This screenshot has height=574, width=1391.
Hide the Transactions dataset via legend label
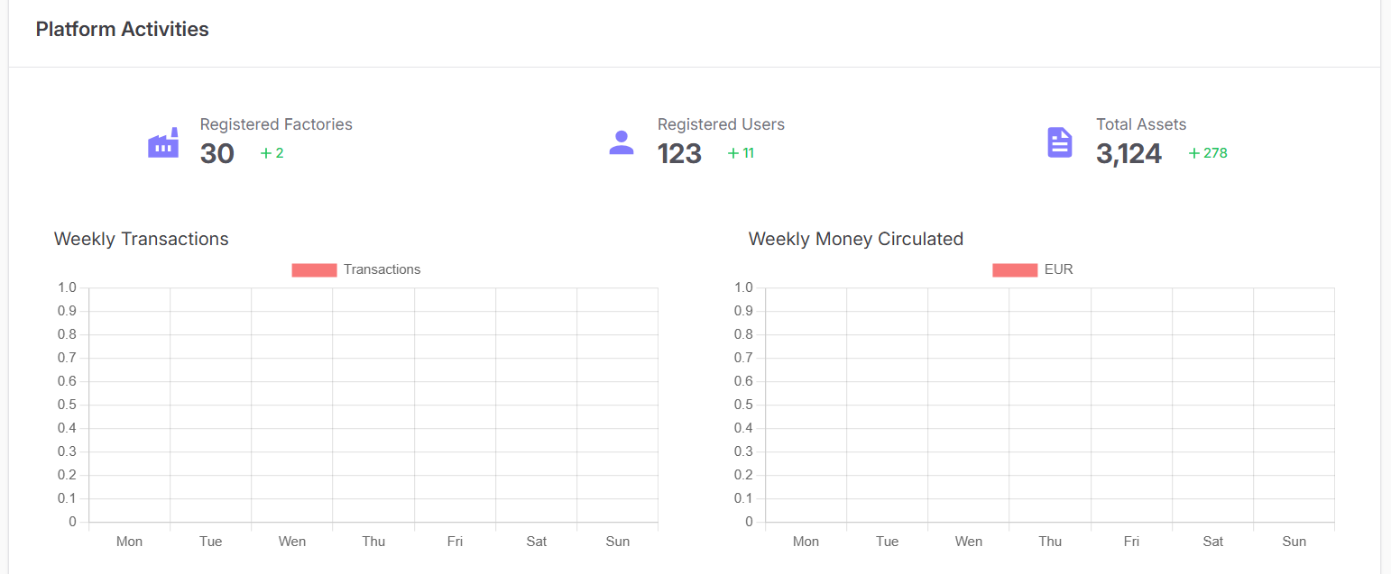tap(382, 269)
